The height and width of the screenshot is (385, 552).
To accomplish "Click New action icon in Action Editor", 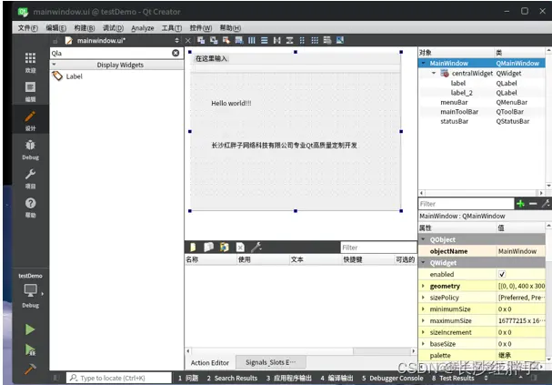I will point(193,248).
